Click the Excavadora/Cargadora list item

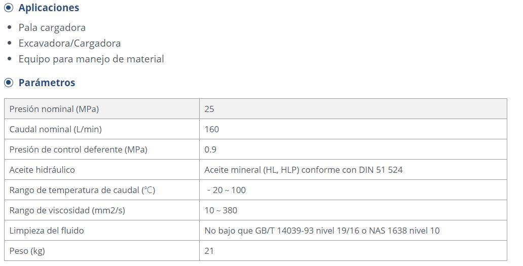(x=69, y=44)
